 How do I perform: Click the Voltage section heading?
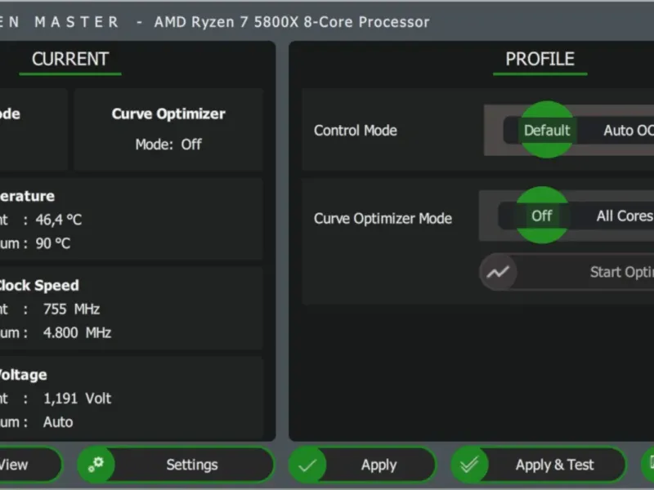click(23, 375)
